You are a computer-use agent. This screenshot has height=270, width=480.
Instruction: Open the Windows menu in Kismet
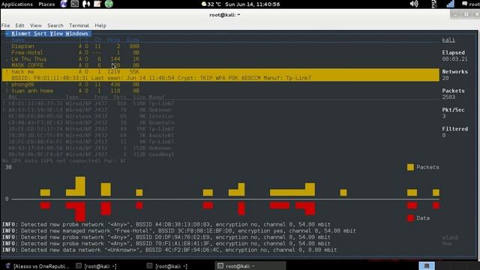[76, 33]
